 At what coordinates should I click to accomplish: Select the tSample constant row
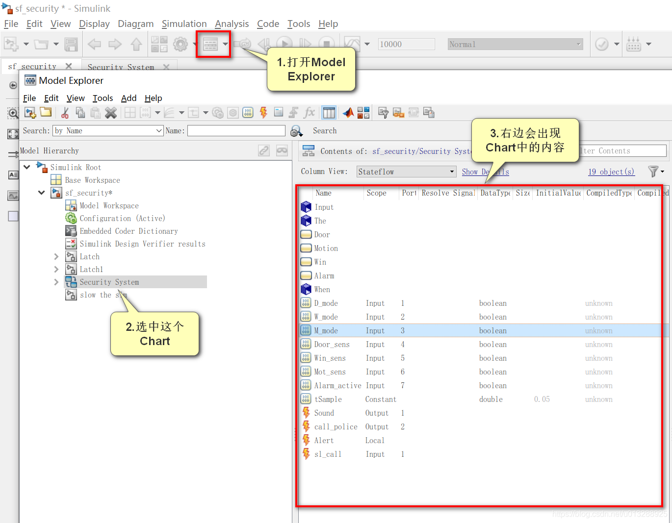click(x=483, y=399)
